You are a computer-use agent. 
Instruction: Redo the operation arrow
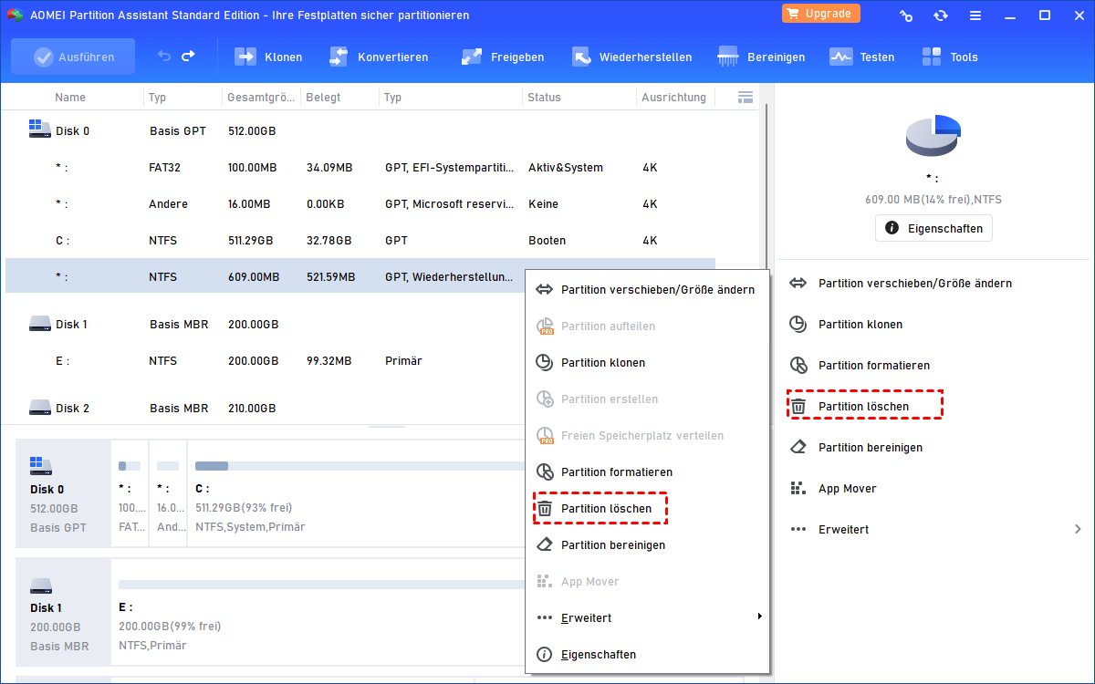(188, 57)
